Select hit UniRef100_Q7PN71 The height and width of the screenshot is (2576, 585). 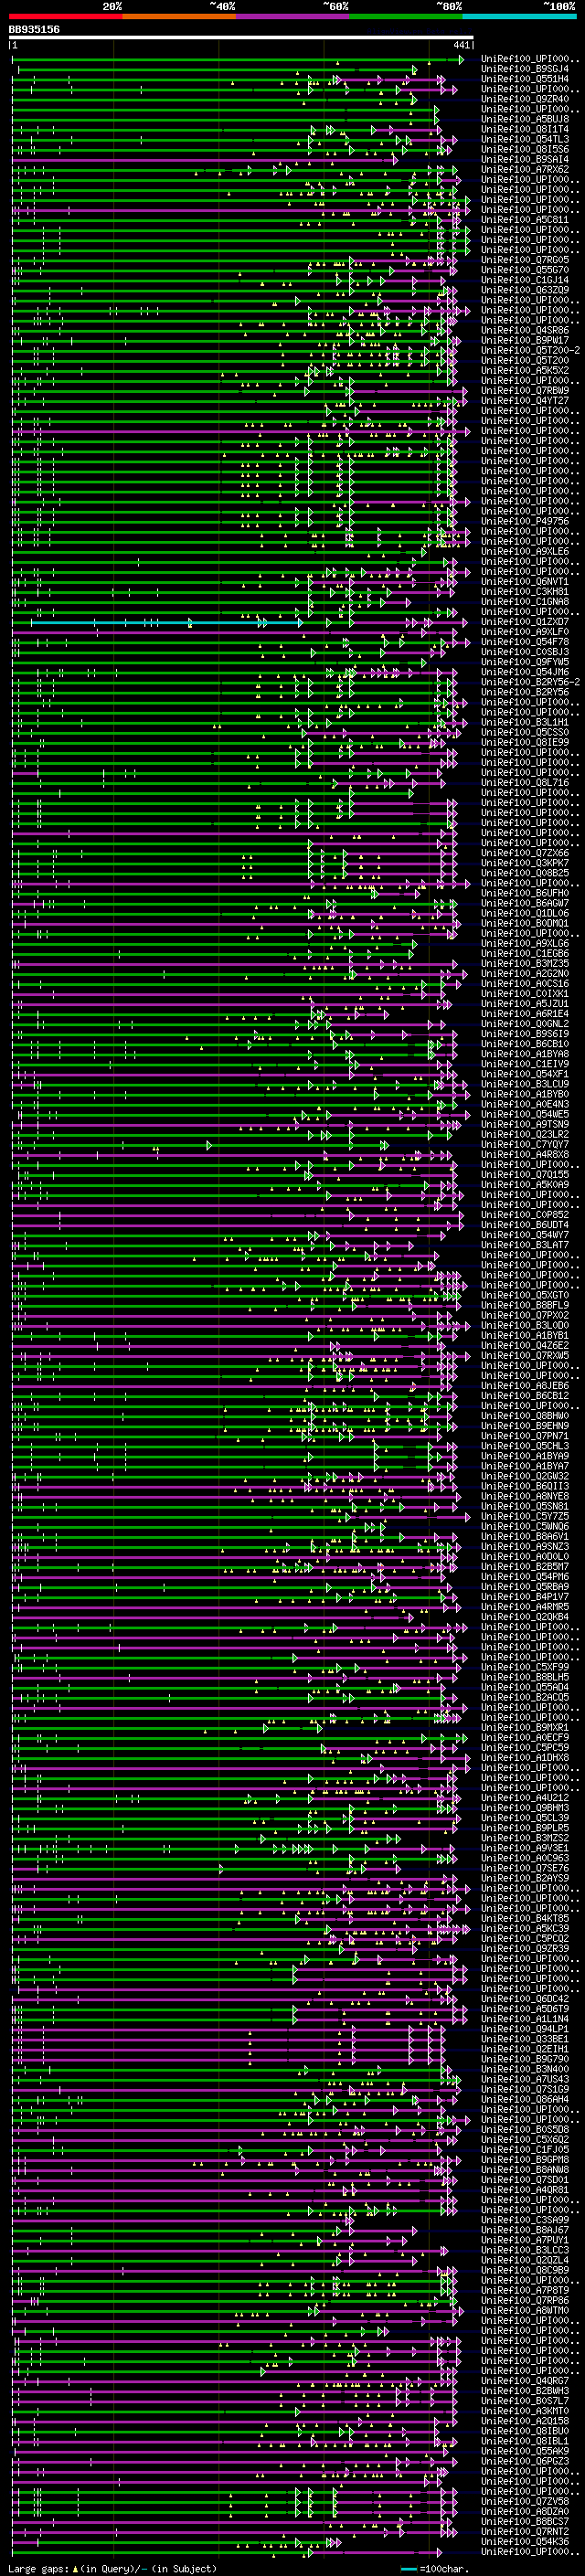coord(525,1436)
